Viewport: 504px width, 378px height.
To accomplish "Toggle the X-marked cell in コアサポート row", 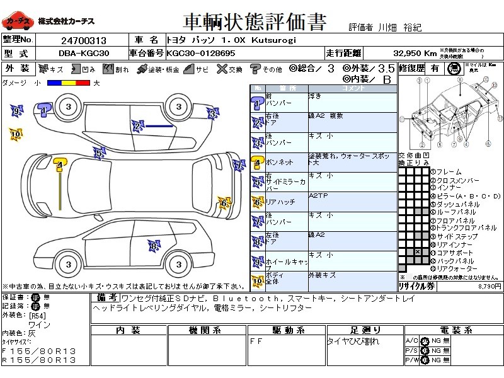I will [x=417, y=252].
